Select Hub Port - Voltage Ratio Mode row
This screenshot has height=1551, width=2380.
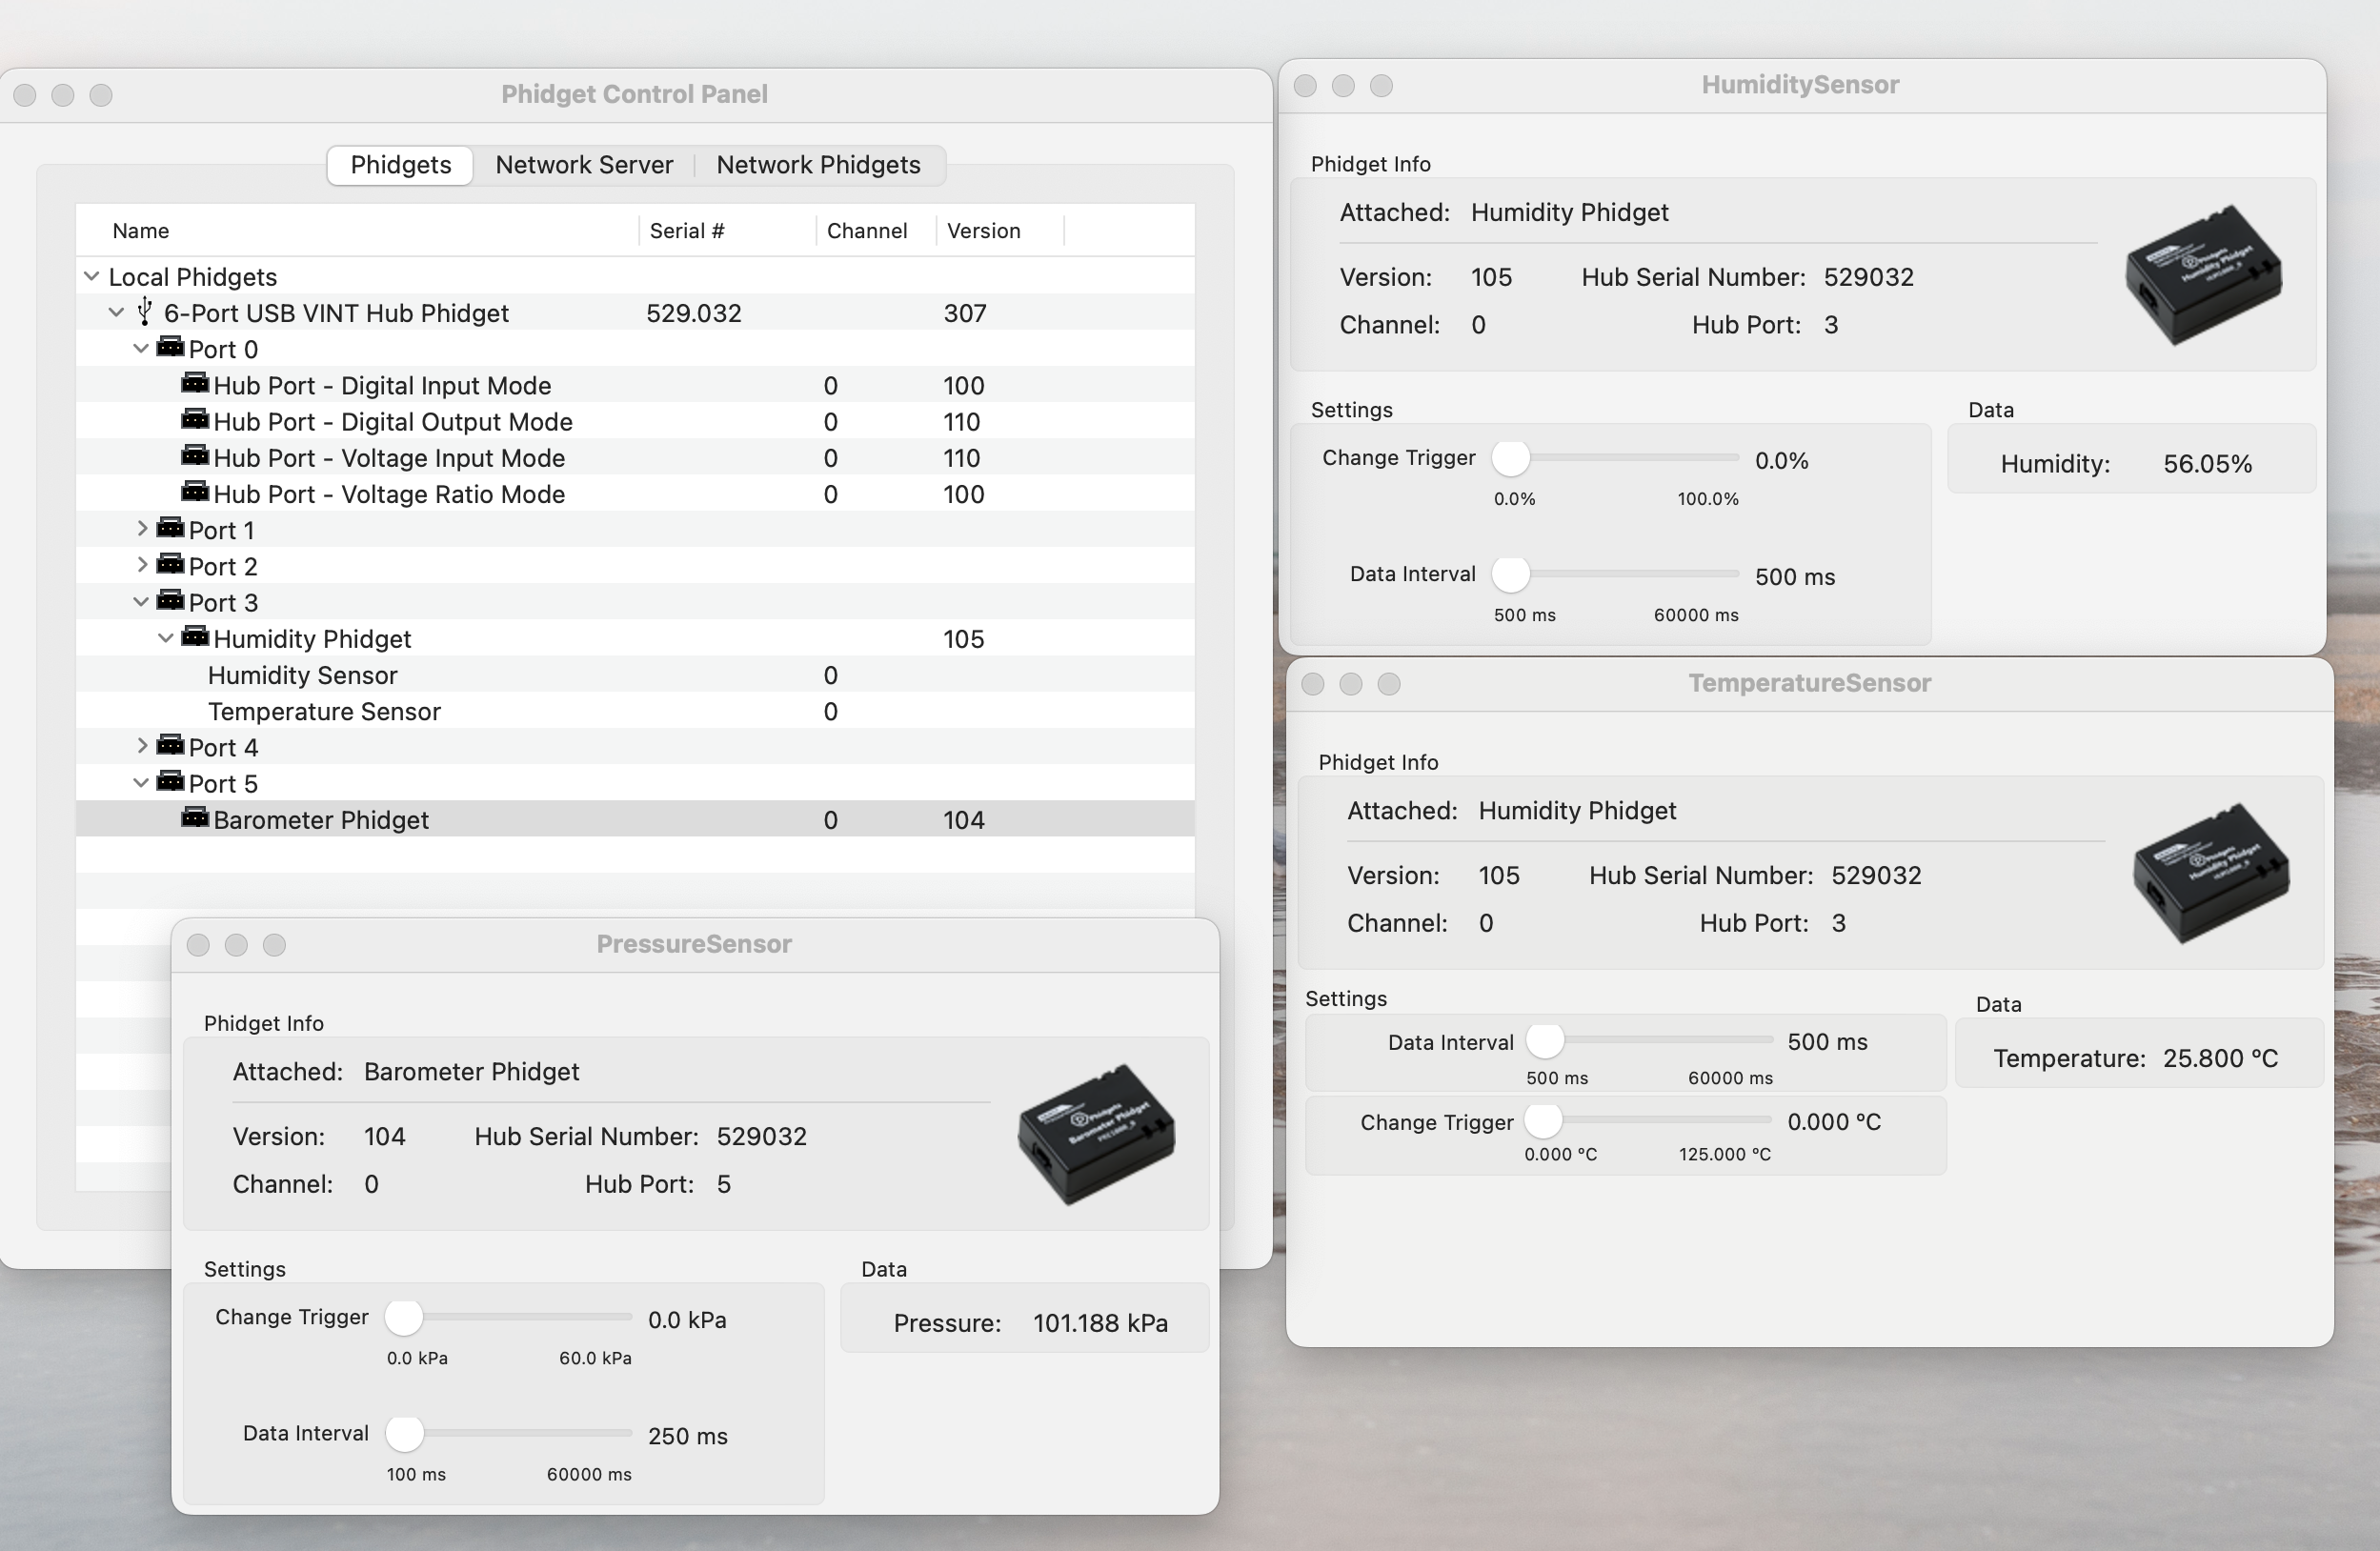coord(389,494)
